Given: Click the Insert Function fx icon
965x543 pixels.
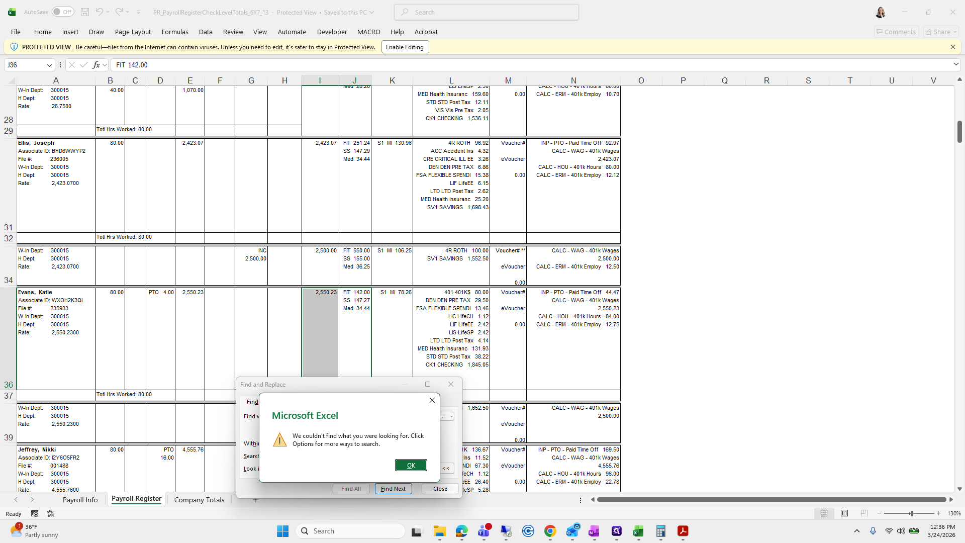Looking at the screenshot, I should click(96, 65).
